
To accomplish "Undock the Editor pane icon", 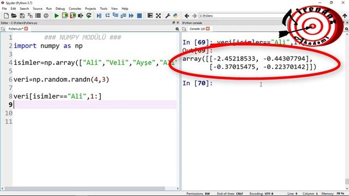I will (x=173, y=23).
